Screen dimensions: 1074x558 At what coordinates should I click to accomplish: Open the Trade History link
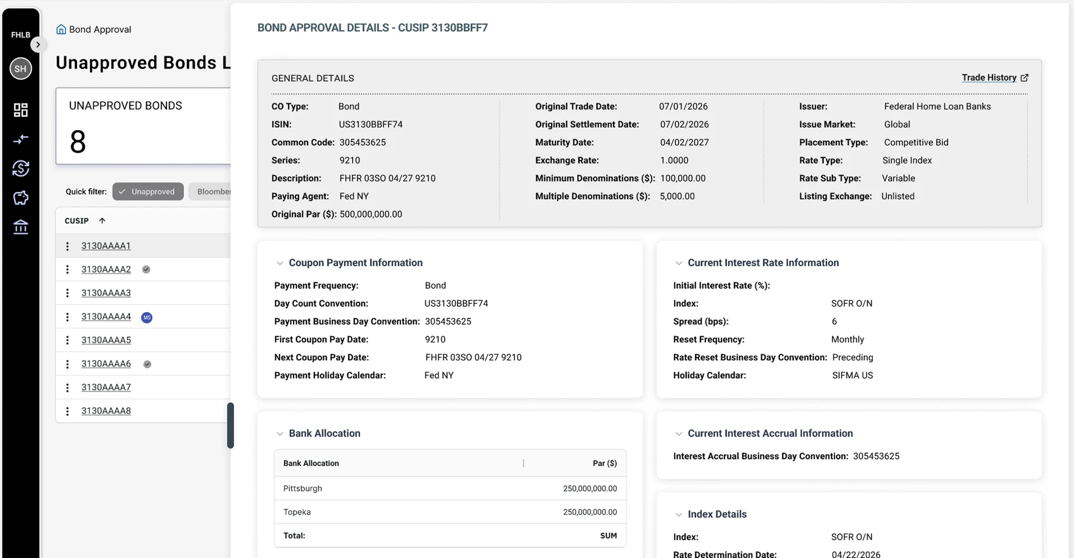coord(989,78)
